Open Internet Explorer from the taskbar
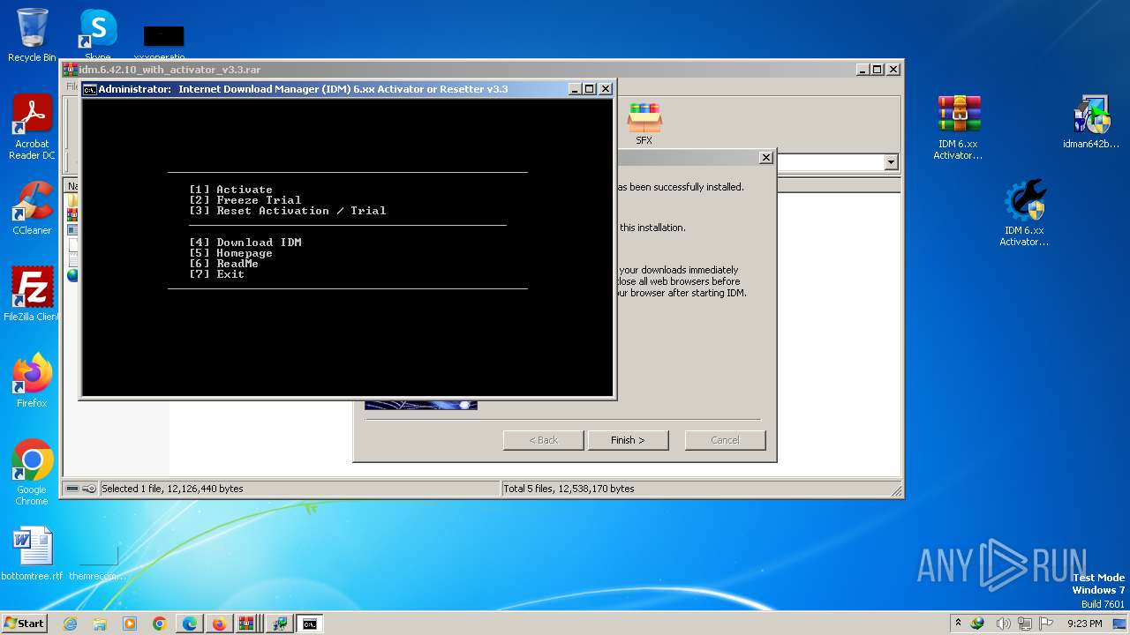The width and height of the screenshot is (1130, 635). [x=71, y=624]
